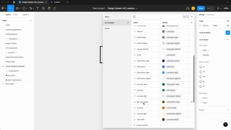The width and height of the screenshot is (231, 130).
Task: Open the Present options dropdown arrow
Action: pos(221,8)
